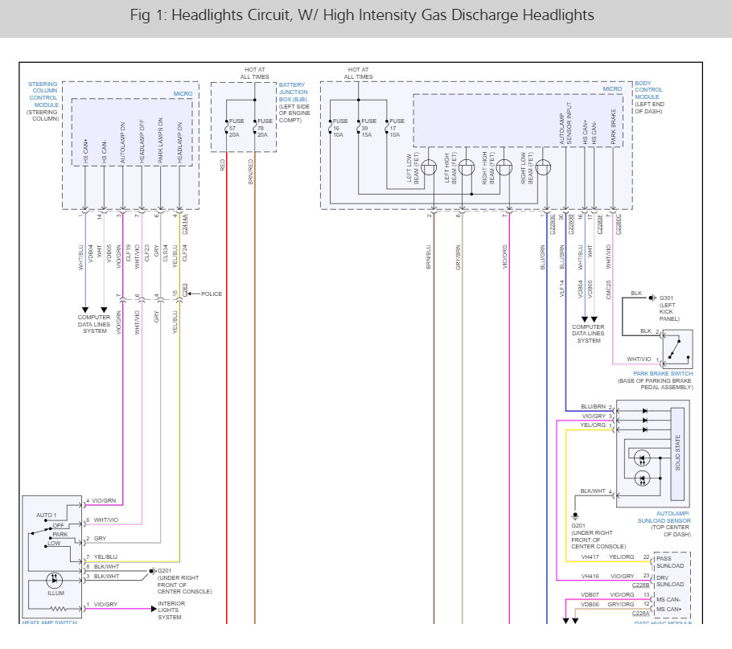Click the SOLID STATE block text

point(678,453)
